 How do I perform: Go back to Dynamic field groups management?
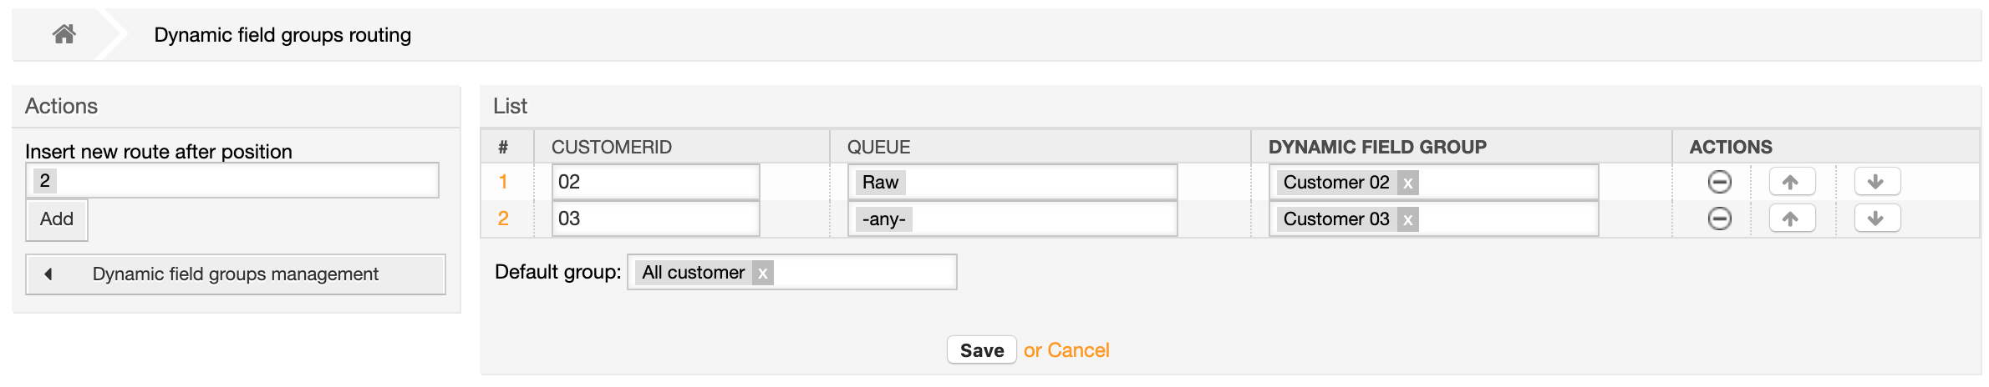coord(235,274)
